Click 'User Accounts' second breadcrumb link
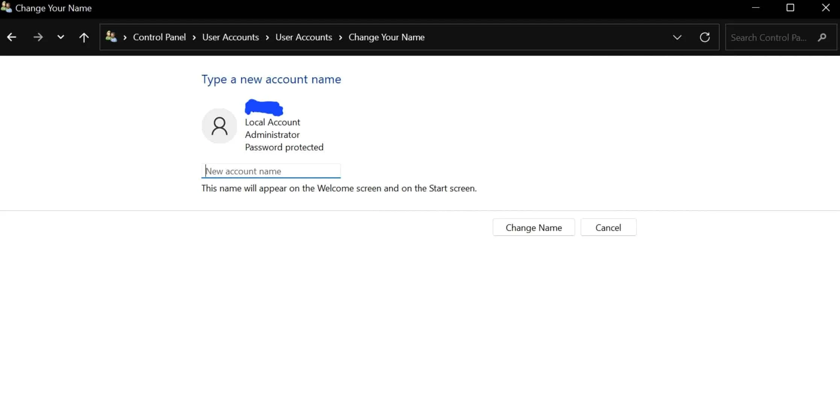 [303, 37]
